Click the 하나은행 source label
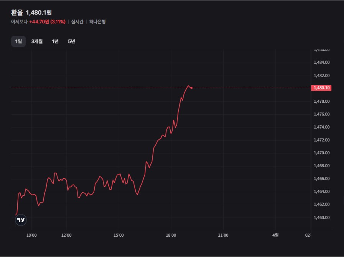This screenshot has height=257, width=344. tap(97, 21)
